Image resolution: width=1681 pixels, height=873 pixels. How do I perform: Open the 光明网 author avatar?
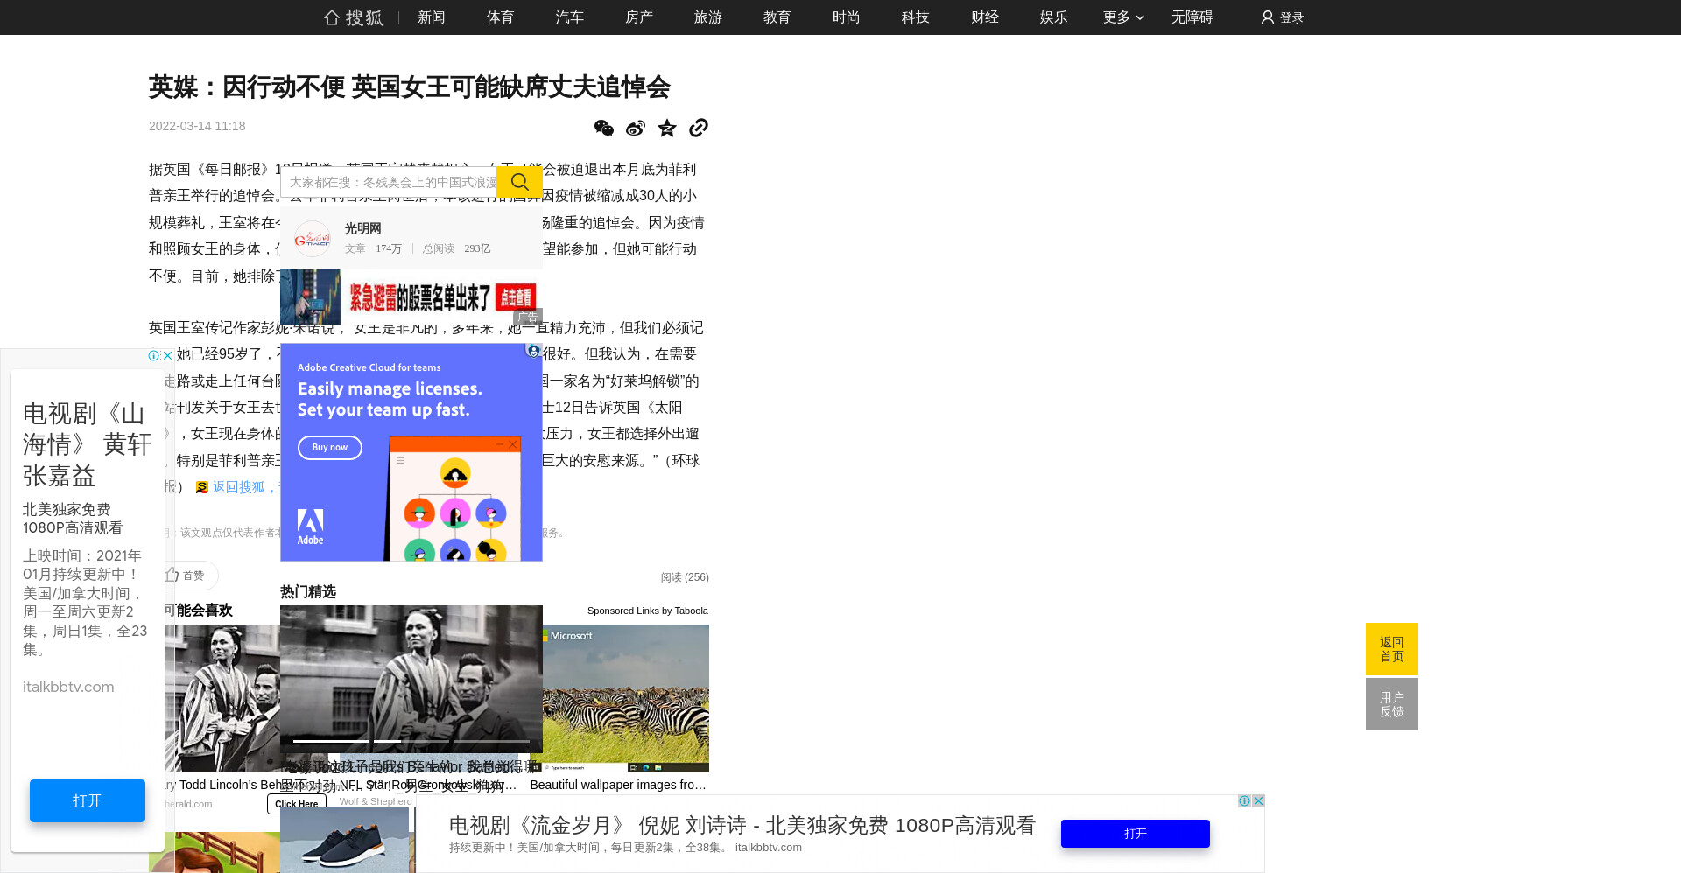coord(312,238)
